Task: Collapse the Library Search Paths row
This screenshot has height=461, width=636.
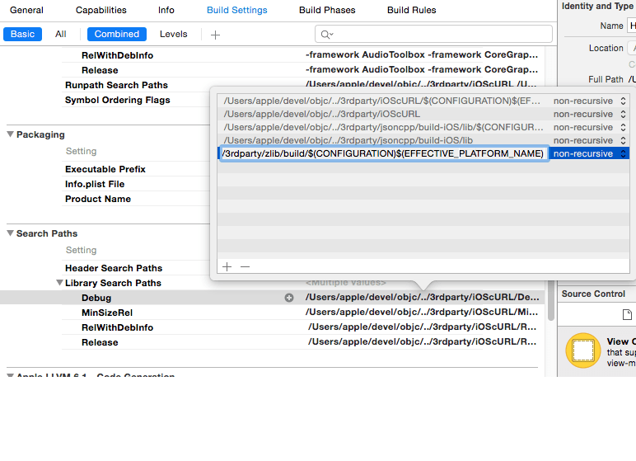Action: point(59,283)
